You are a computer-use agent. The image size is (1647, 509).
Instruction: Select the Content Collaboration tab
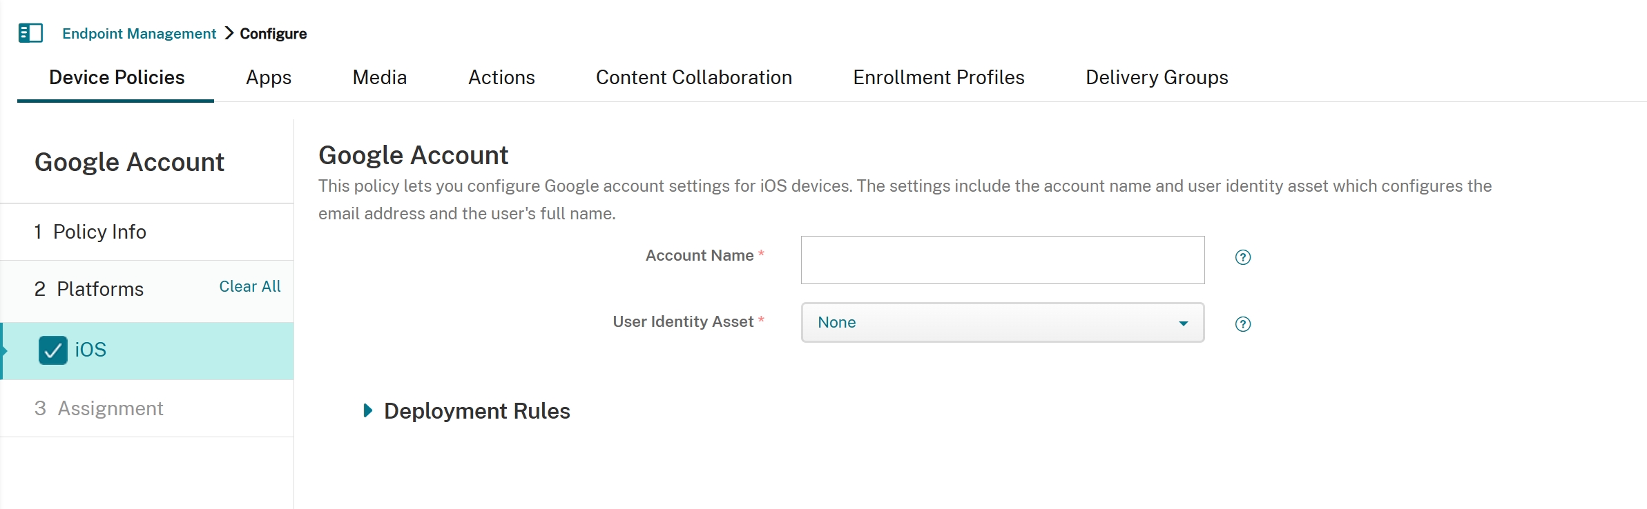pos(693,77)
